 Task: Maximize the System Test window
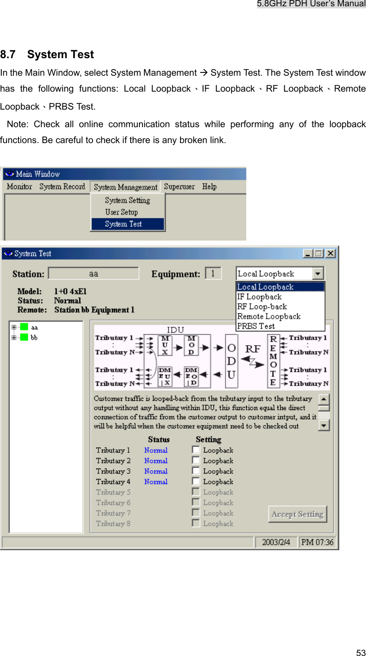(319, 254)
